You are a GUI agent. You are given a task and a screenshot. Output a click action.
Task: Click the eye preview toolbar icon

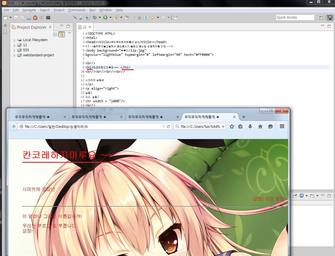pos(42,17)
